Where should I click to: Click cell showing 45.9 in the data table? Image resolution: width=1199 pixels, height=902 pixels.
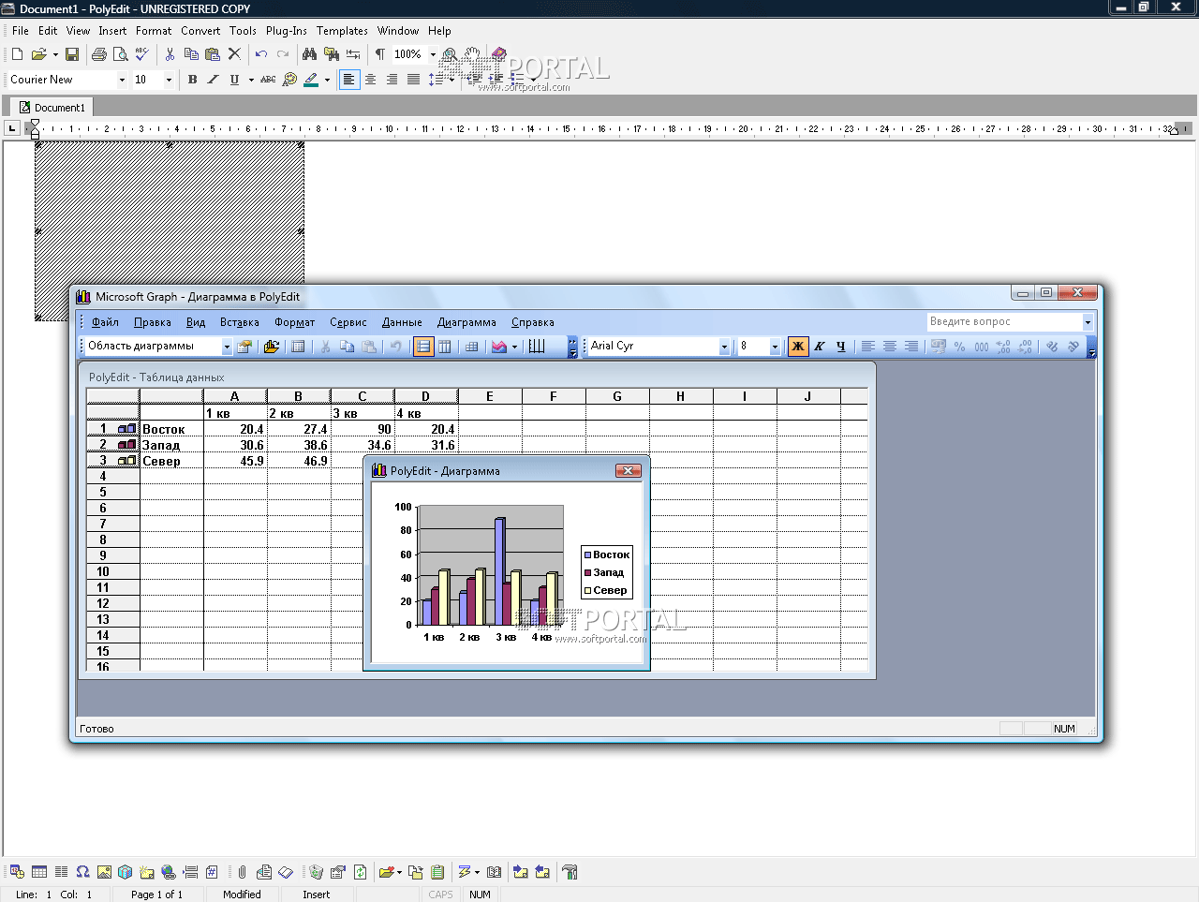coord(235,461)
